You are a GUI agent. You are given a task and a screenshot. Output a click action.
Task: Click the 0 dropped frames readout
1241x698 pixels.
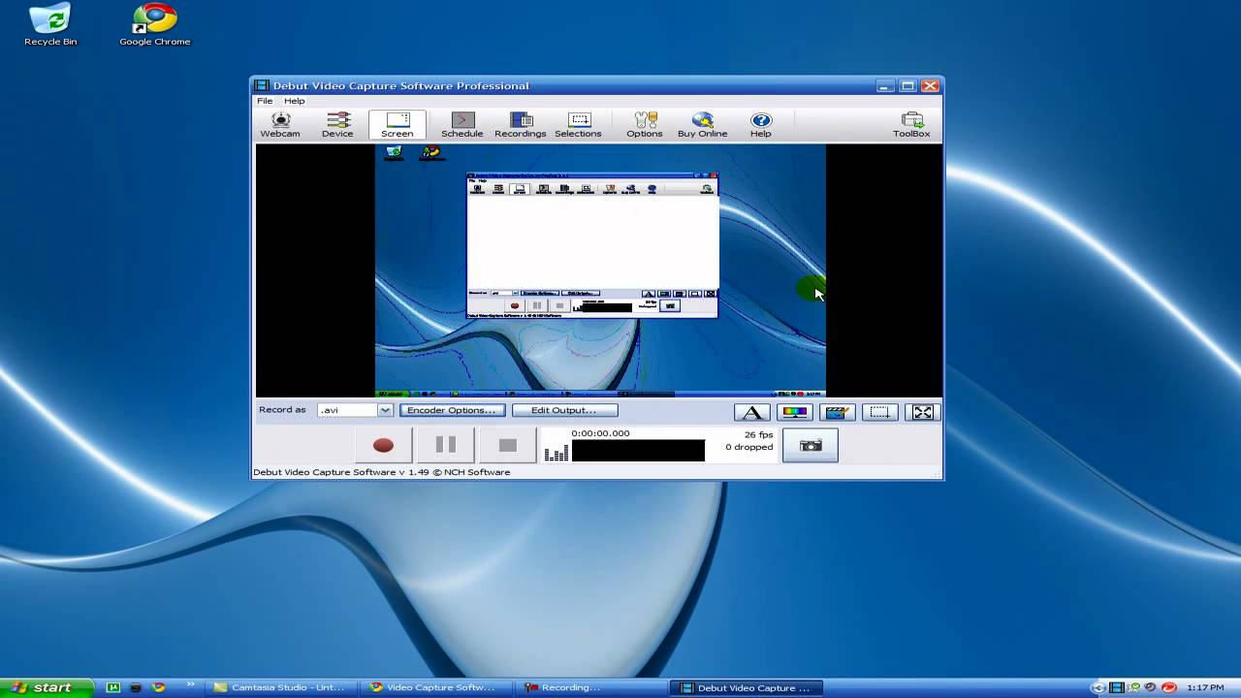tap(748, 447)
